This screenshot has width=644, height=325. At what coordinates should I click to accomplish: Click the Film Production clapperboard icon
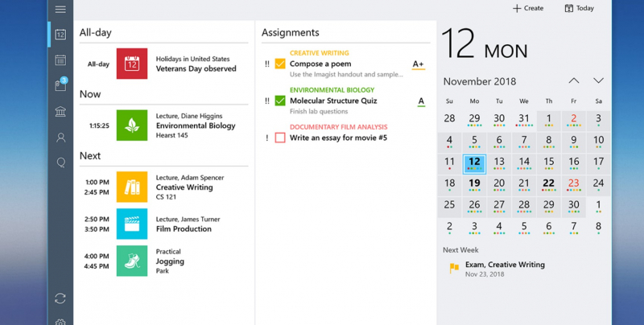pyautogui.click(x=131, y=224)
